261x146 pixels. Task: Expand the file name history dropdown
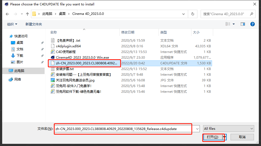[x=197, y=129]
